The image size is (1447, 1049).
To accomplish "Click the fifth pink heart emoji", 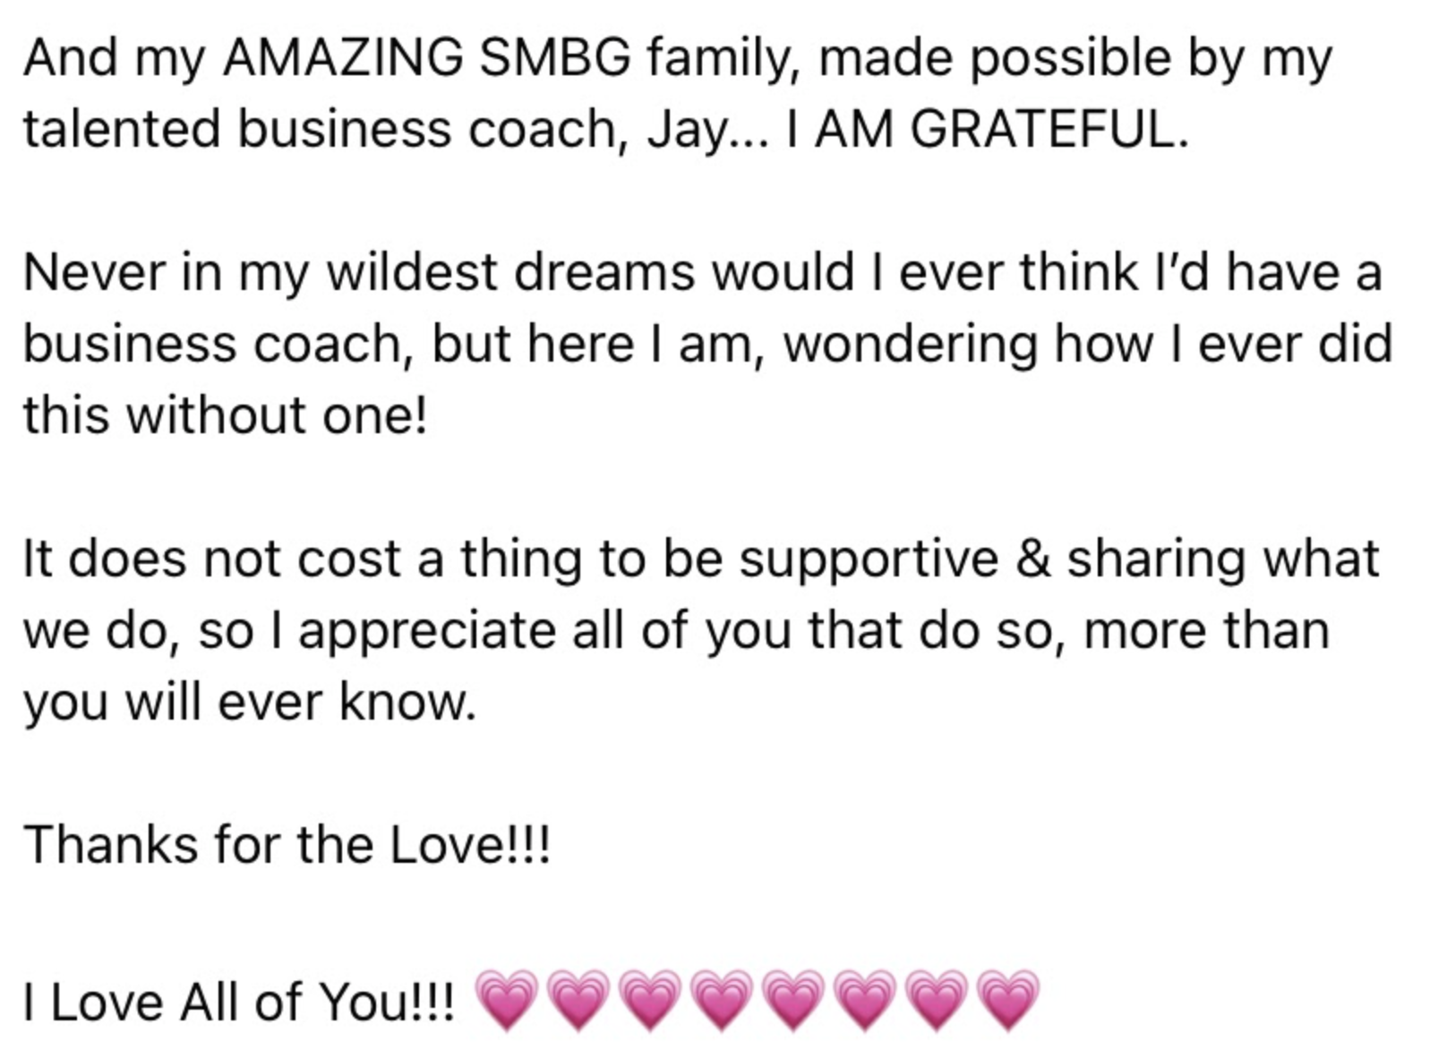I will tap(793, 999).
